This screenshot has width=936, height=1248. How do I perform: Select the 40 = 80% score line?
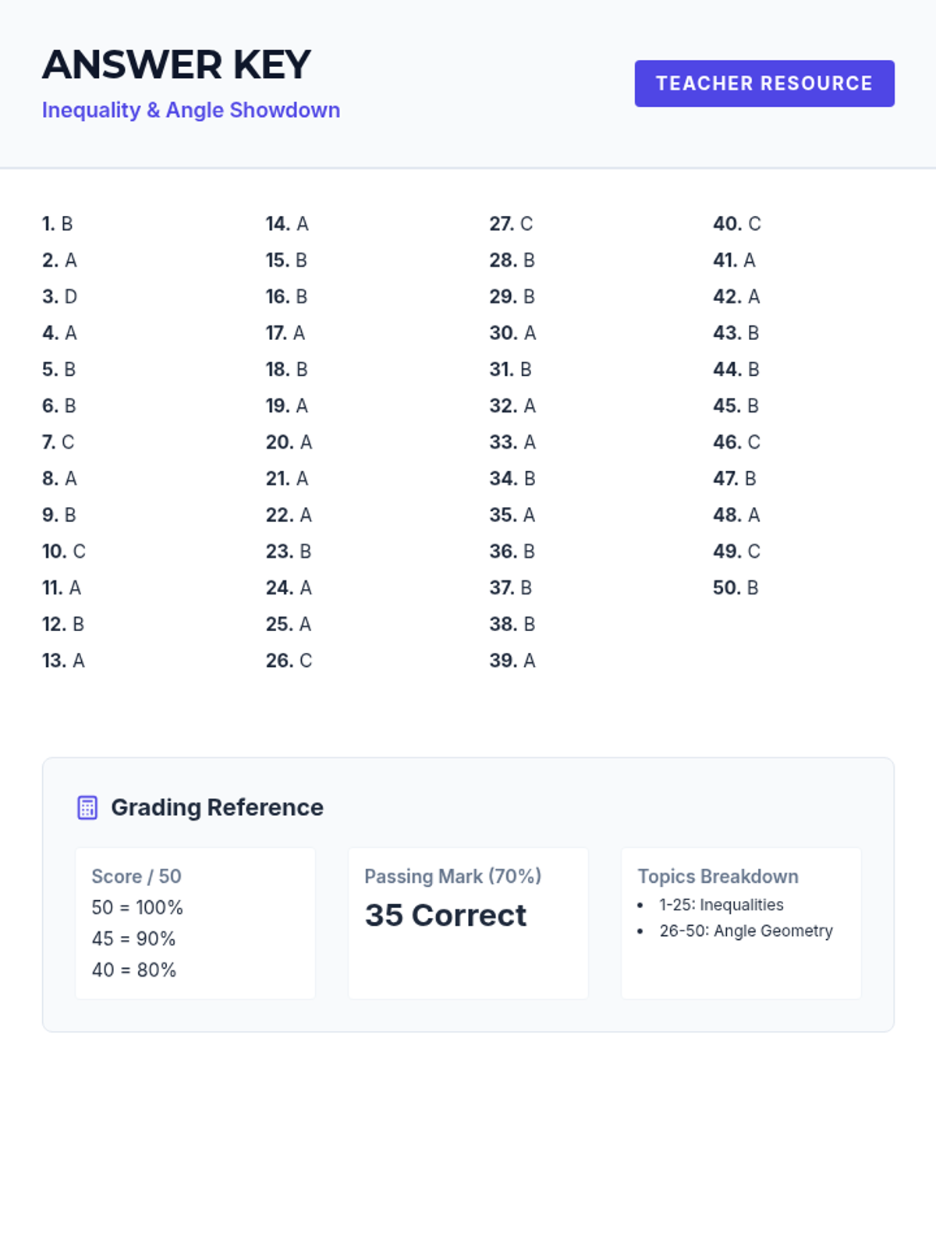(x=133, y=970)
